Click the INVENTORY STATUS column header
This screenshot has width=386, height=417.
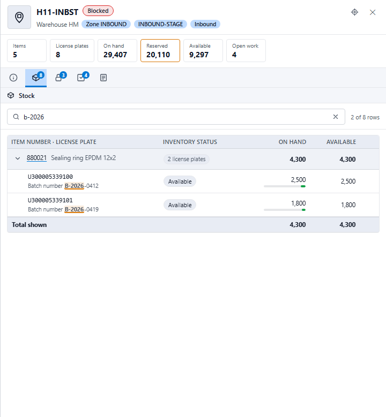coord(190,142)
